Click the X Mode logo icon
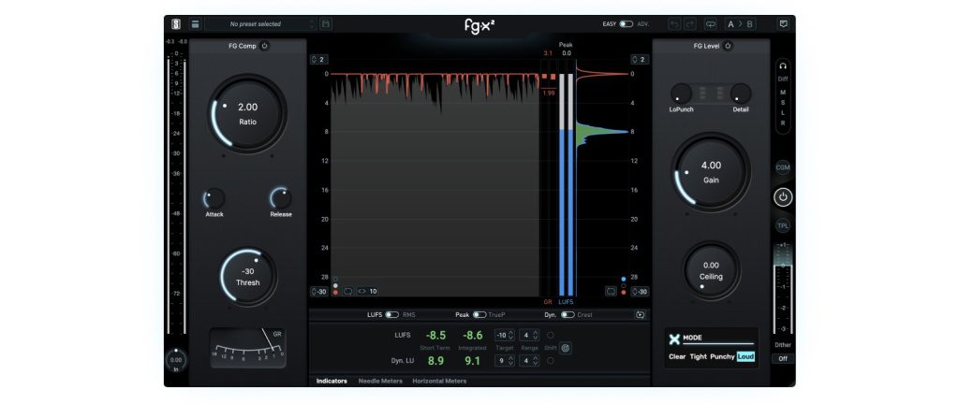 [x=674, y=339]
